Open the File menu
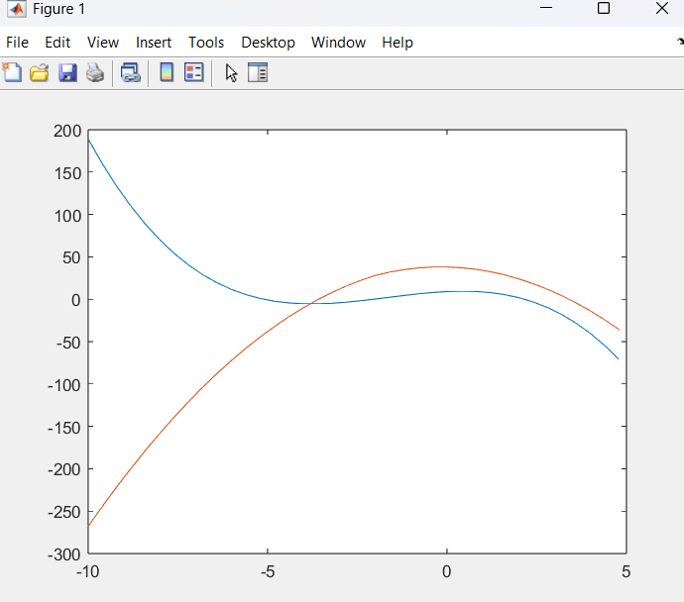Image resolution: width=684 pixels, height=602 pixels. pyautogui.click(x=18, y=43)
